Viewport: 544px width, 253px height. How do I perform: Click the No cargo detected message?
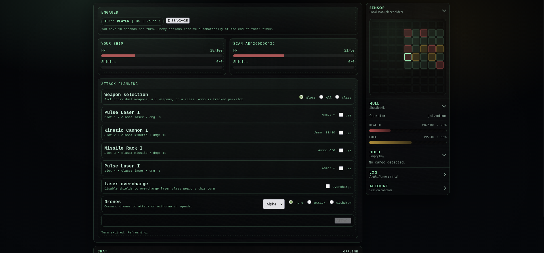pyautogui.click(x=387, y=162)
